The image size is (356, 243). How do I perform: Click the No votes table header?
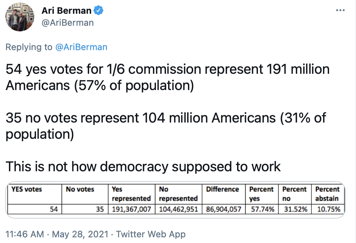(80, 190)
